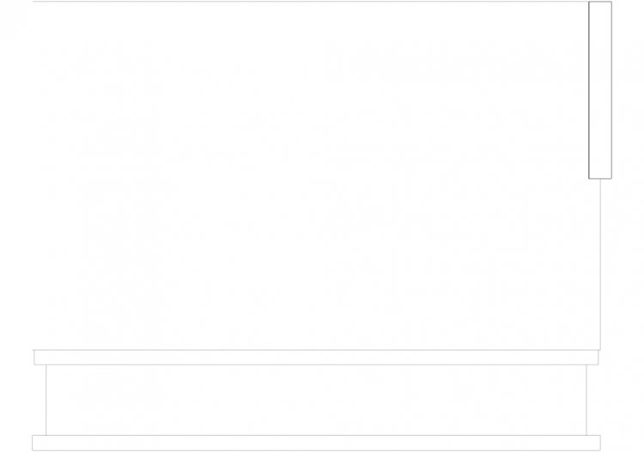Click the left end of the upper horizontal bar
This screenshot has height=452, width=644.
34,358
